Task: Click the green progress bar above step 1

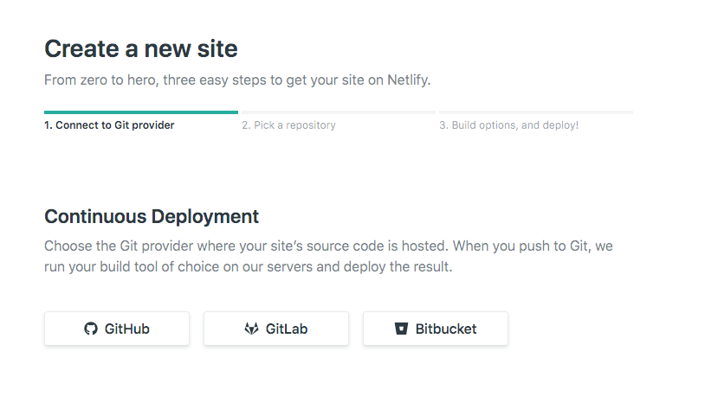Action: (141, 112)
